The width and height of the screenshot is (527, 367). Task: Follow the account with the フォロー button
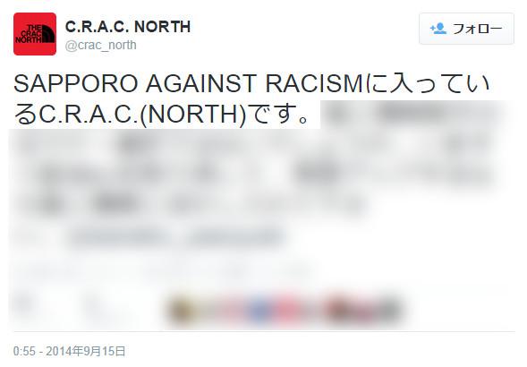click(x=466, y=29)
